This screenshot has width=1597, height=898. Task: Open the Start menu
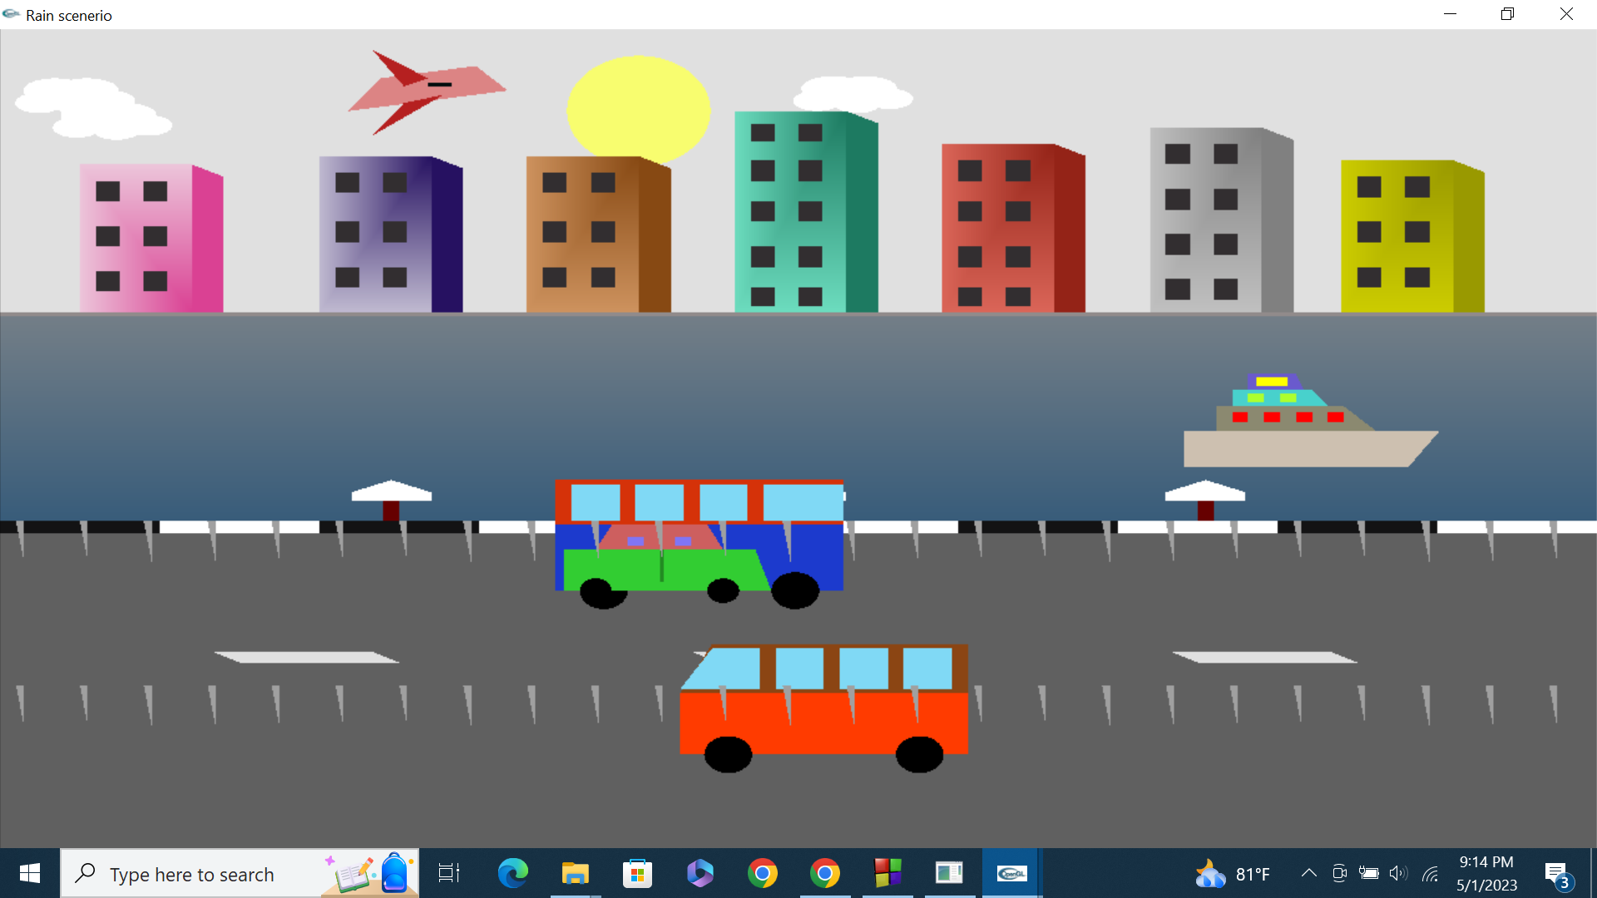point(29,873)
